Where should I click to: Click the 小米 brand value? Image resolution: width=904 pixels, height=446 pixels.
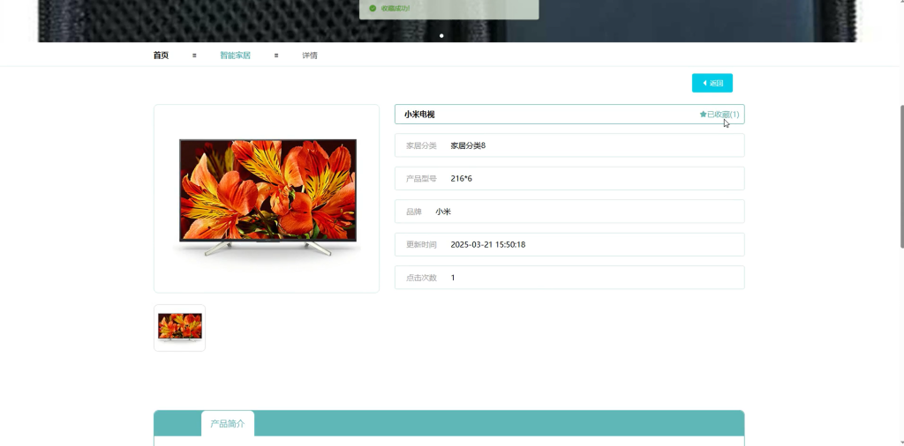(x=443, y=212)
